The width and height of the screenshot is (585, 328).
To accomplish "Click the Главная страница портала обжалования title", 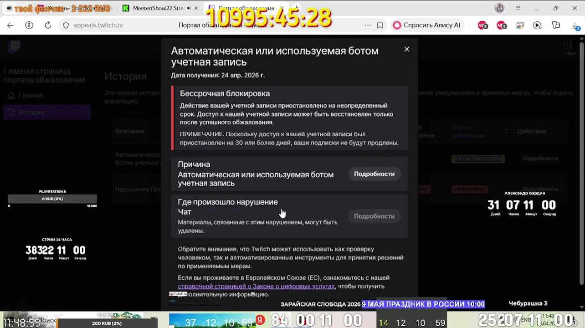I will point(45,76).
